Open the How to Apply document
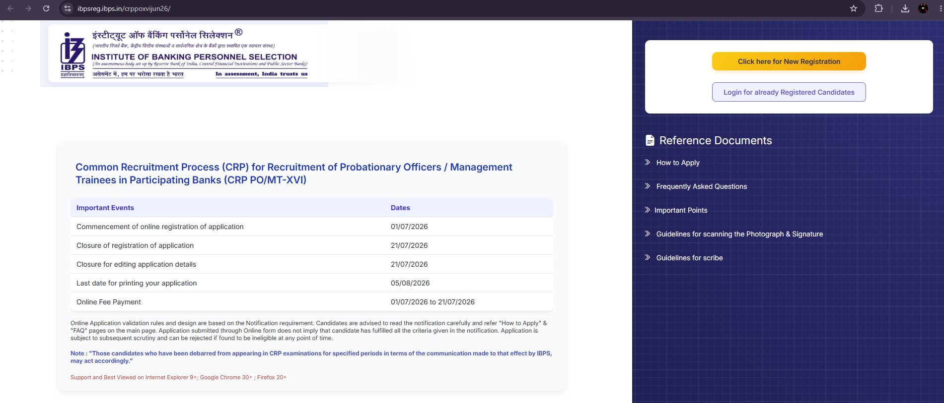This screenshot has height=403, width=944. click(678, 163)
